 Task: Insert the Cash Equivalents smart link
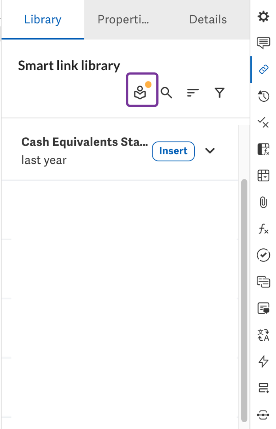coord(173,151)
